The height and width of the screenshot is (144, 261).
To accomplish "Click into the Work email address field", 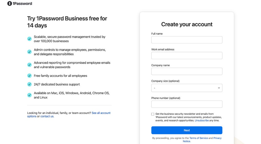I will [187, 56].
